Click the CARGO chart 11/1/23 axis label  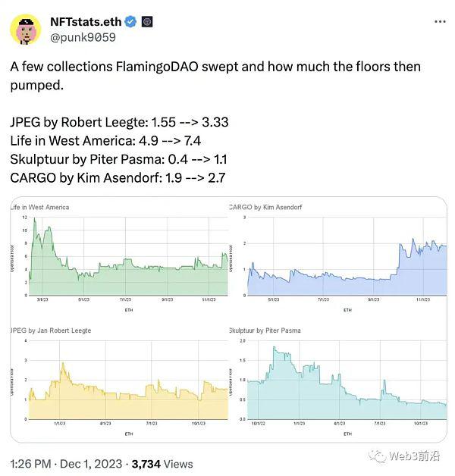pyautogui.click(x=423, y=299)
